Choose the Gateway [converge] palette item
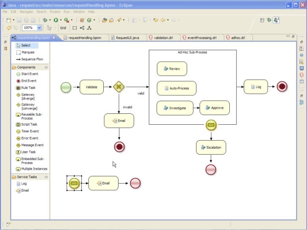The width and height of the screenshot is (307, 230). coord(27,107)
